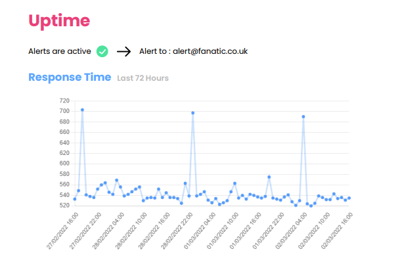The width and height of the screenshot is (400, 268).
Task: Select the middle spike data point near 697
Action: click(193, 113)
